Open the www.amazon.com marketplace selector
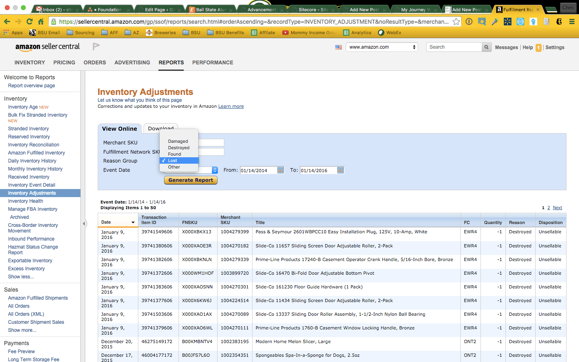579x362 pixels. (x=382, y=47)
